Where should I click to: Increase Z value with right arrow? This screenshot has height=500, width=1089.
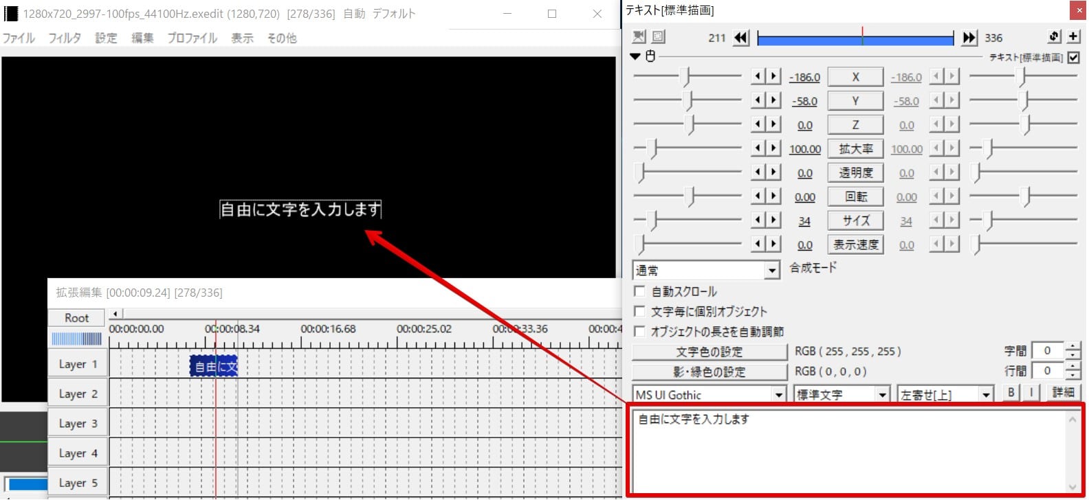point(774,124)
